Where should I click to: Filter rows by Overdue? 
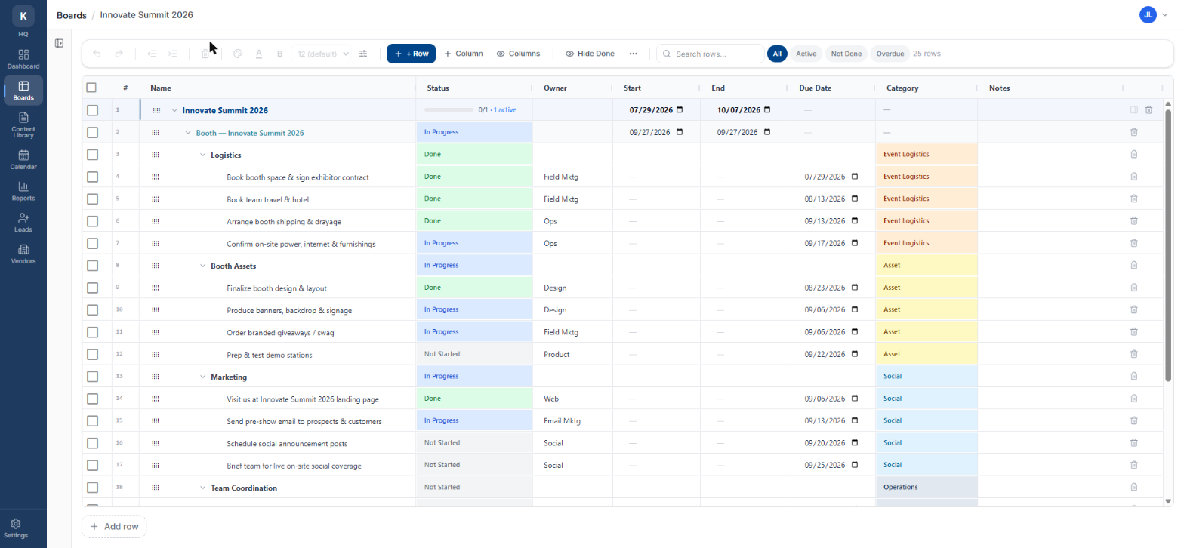pos(890,54)
